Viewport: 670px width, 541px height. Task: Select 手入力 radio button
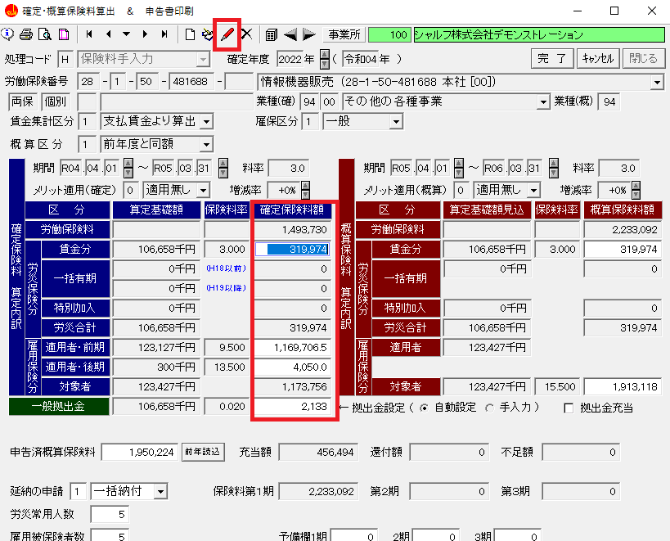coord(490,408)
